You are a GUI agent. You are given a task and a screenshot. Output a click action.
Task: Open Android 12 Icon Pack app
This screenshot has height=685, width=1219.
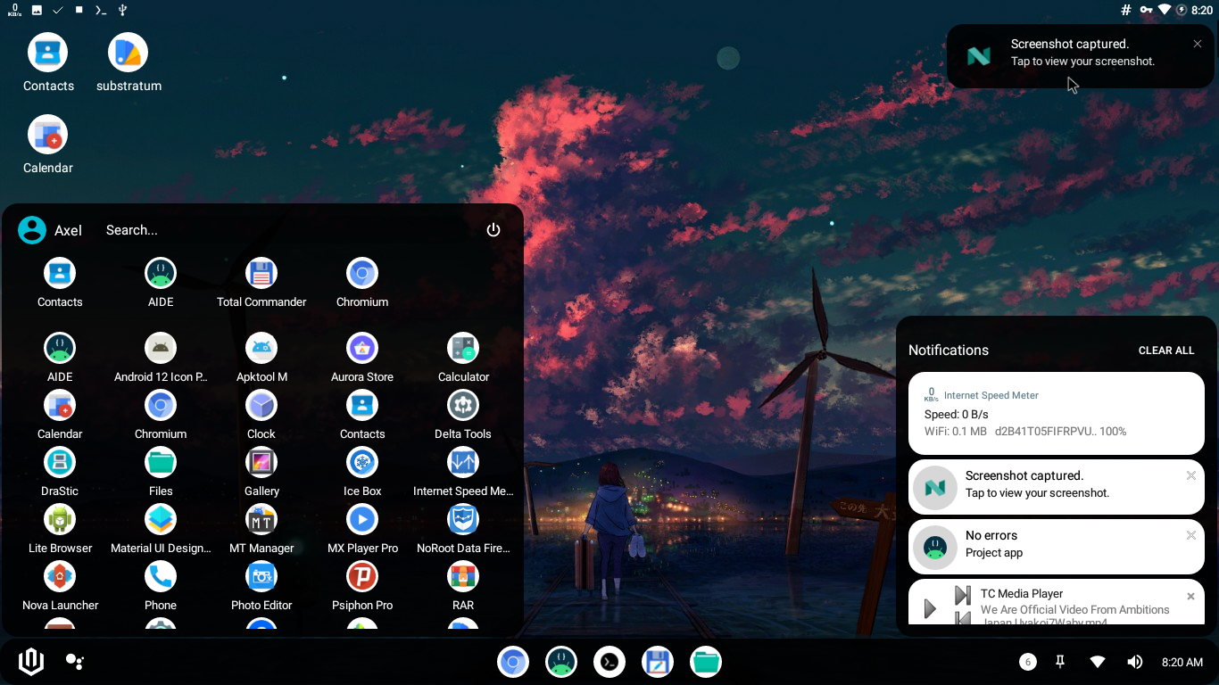point(161,358)
